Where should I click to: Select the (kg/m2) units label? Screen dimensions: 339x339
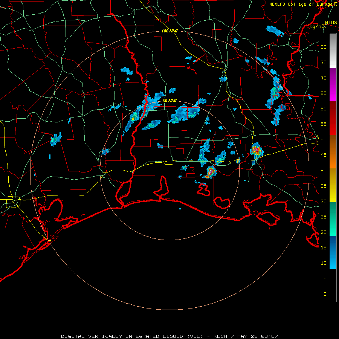(317, 26)
